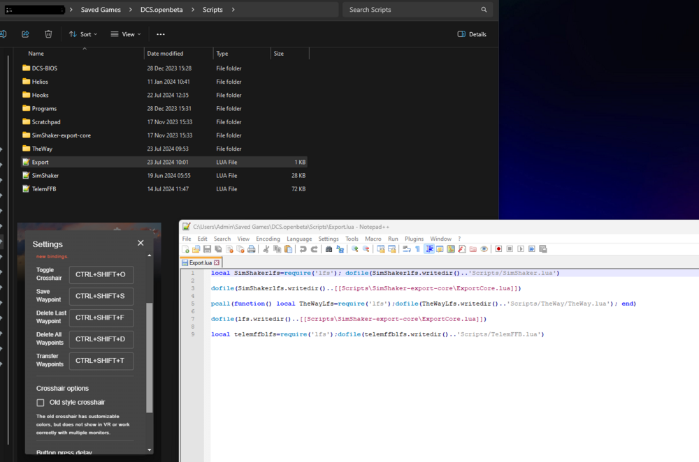
Task: Expand the chevron after Scripts in address bar
Action: click(233, 10)
